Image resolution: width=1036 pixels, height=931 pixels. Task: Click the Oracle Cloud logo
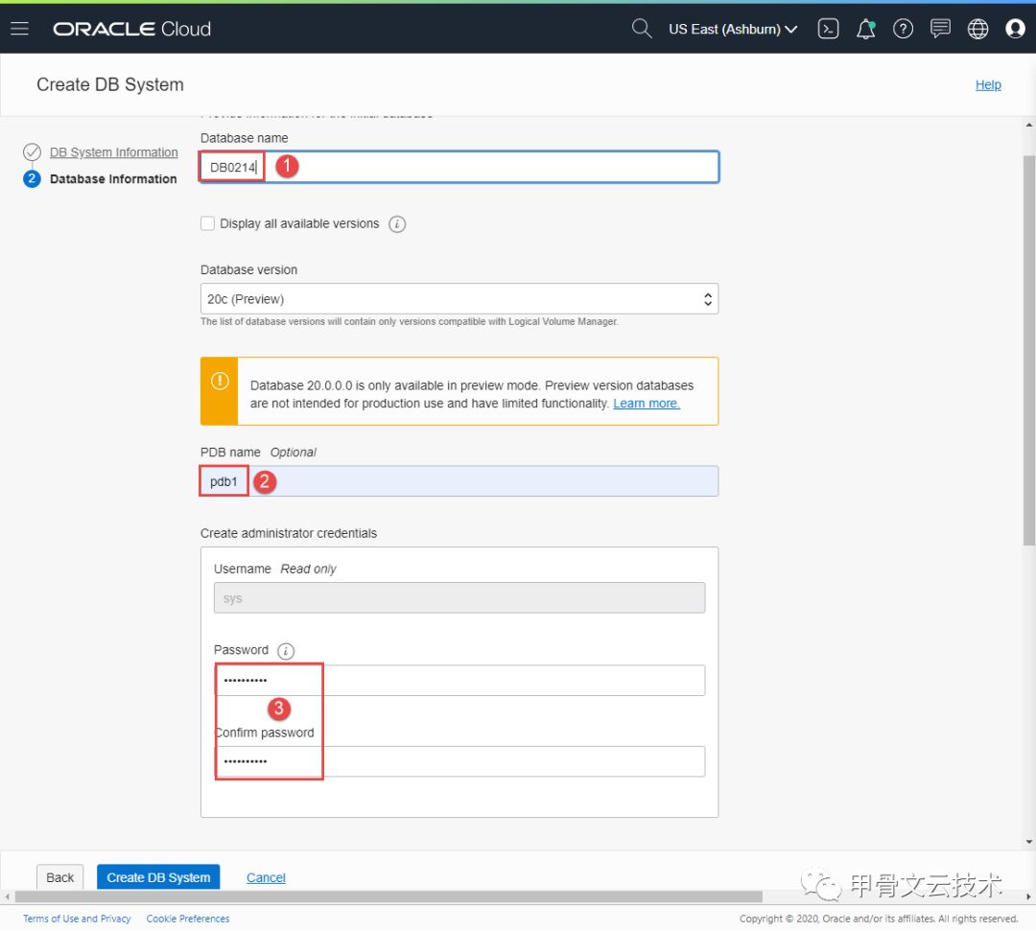(131, 29)
